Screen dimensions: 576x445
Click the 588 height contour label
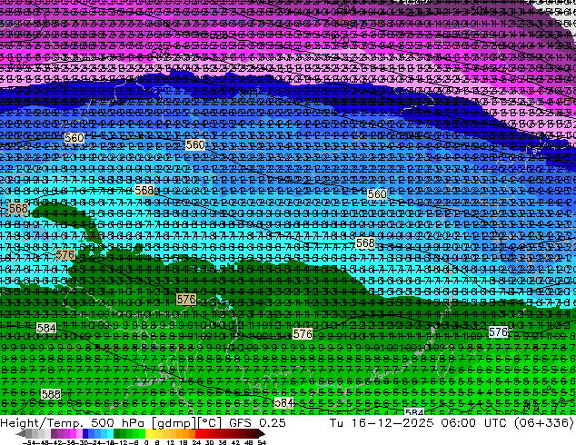(51, 394)
